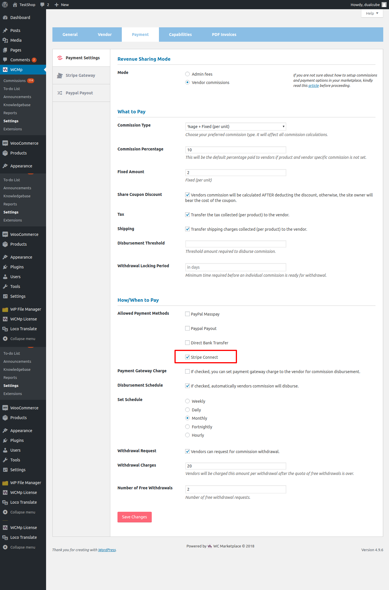The height and width of the screenshot is (590, 389).
Task: Click the Paypal Payout shuffle icon
Action: click(x=60, y=93)
